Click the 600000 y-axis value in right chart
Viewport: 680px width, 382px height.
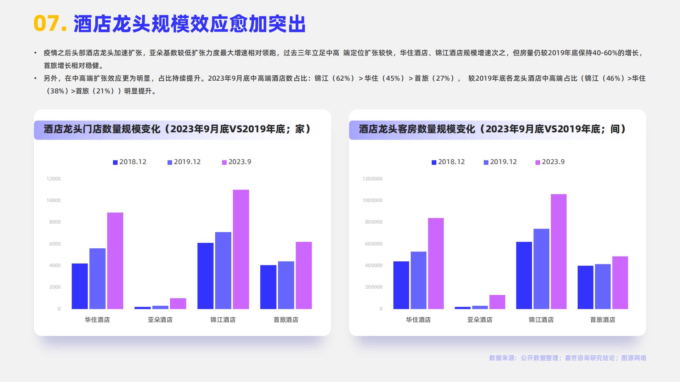pyautogui.click(x=374, y=244)
